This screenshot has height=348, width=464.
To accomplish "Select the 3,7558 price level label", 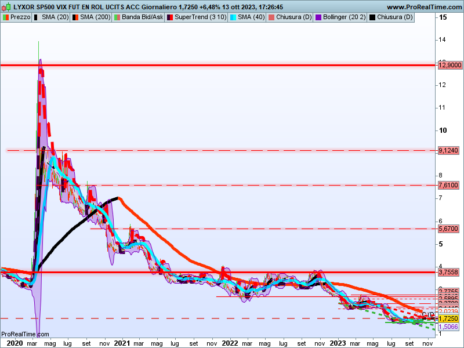I will point(448,272).
